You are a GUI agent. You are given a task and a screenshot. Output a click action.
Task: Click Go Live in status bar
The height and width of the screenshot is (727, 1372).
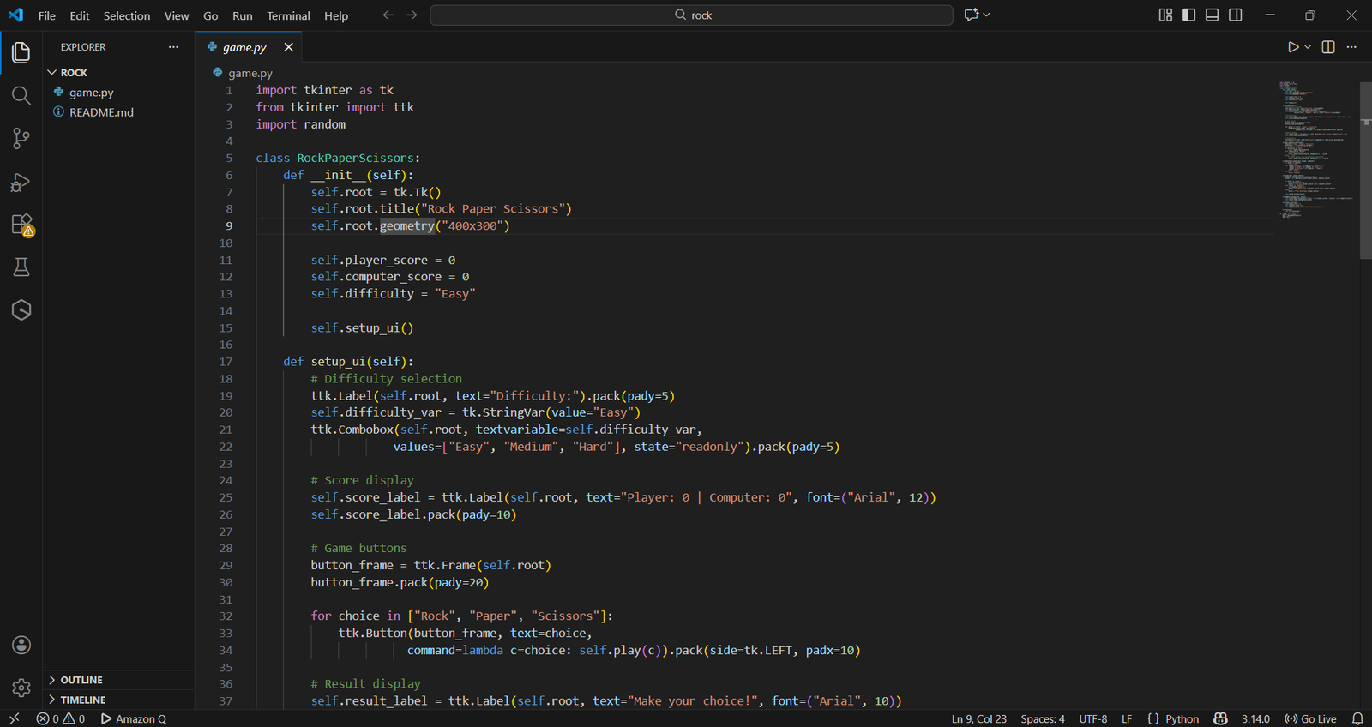pyautogui.click(x=1310, y=718)
